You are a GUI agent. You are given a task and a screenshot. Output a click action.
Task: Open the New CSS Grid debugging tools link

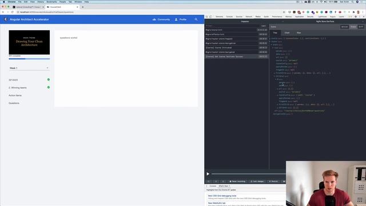pyautogui.click(x=222, y=196)
